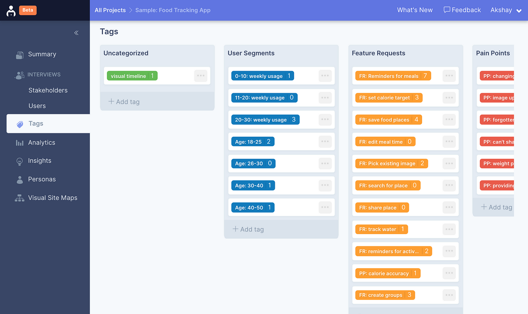Select the FR: create groups tag
528x314 pixels.
pos(385,295)
